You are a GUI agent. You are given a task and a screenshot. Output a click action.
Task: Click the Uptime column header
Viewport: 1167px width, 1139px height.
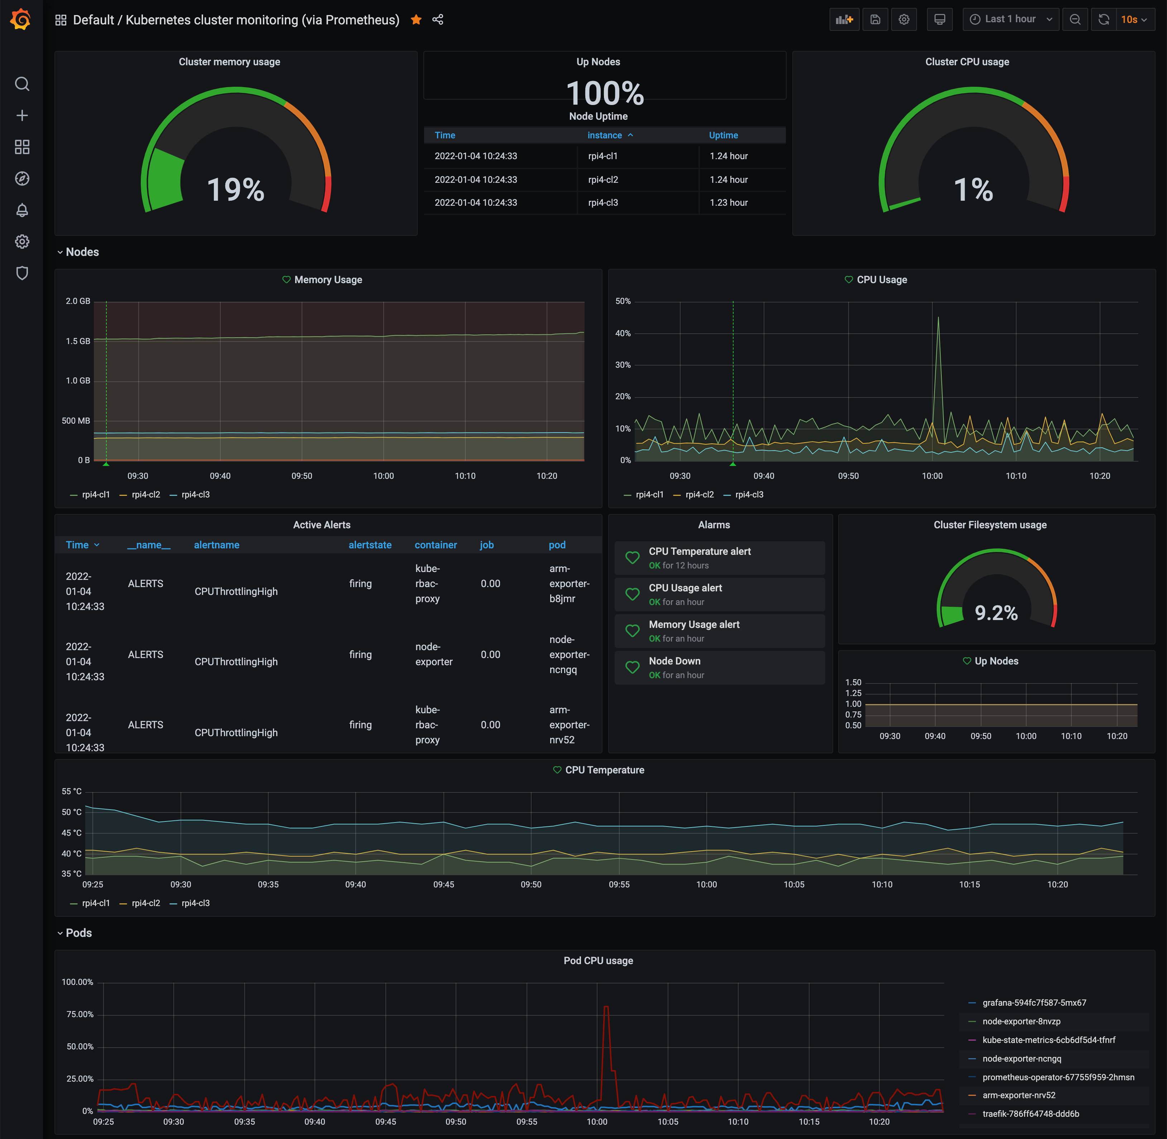[x=724, y=135]
